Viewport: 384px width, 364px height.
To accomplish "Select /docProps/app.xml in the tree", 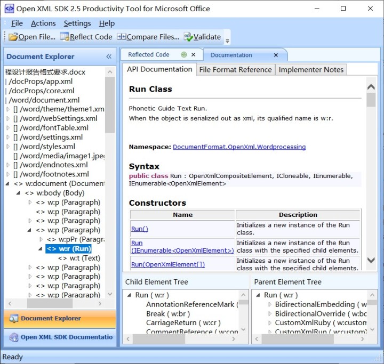I will 41,81.
